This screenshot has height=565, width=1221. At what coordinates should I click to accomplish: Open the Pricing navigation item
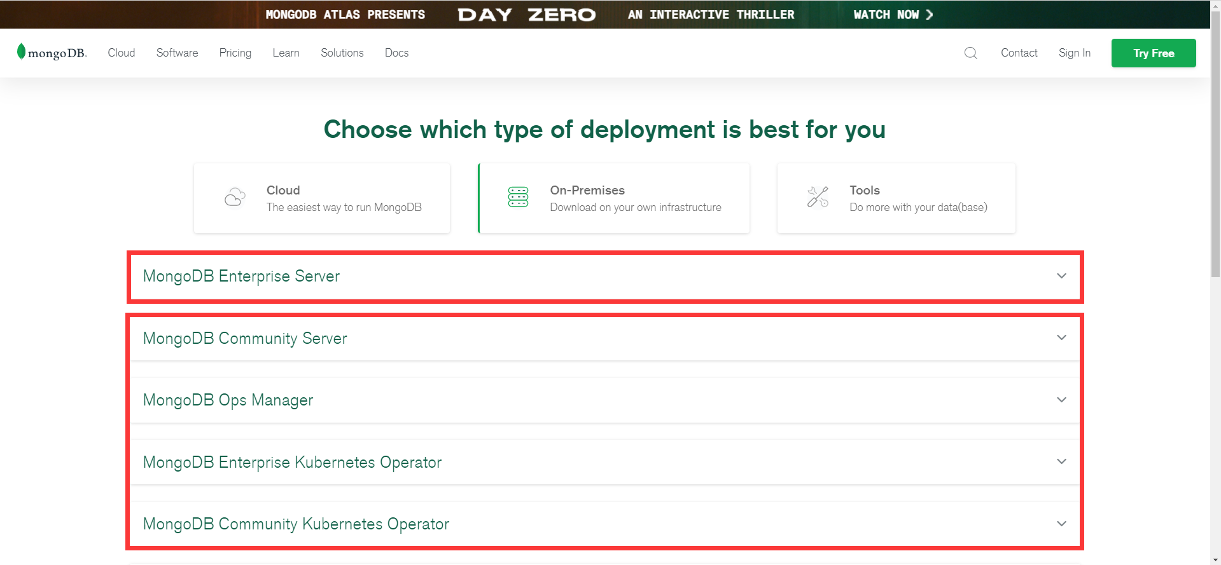235,53
